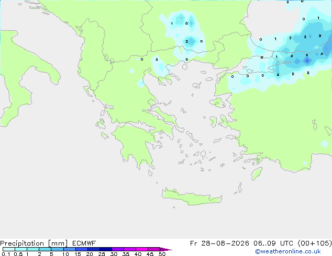This screenshot has height=256, width=332.
Task: Open the weatheronline.co.uk copyright link
Action: (288, 251)
